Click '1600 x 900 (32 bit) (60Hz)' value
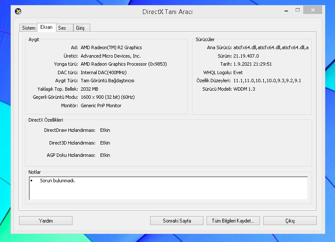Screen dimensions: 335x242 tap(108, 97)
